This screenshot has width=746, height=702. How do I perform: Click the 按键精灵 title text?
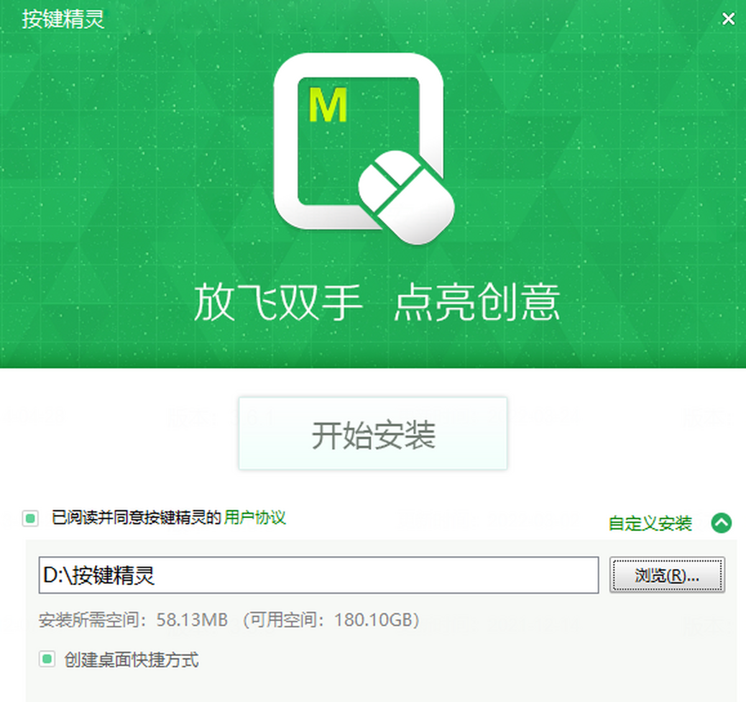tap(63, 19)
